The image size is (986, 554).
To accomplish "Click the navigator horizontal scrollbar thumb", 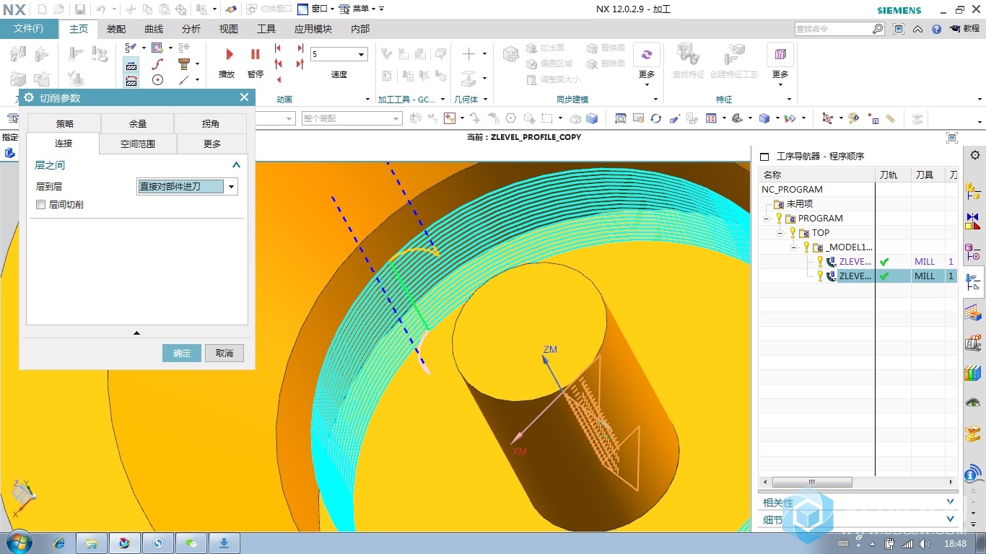I will (x=812, y=482).
